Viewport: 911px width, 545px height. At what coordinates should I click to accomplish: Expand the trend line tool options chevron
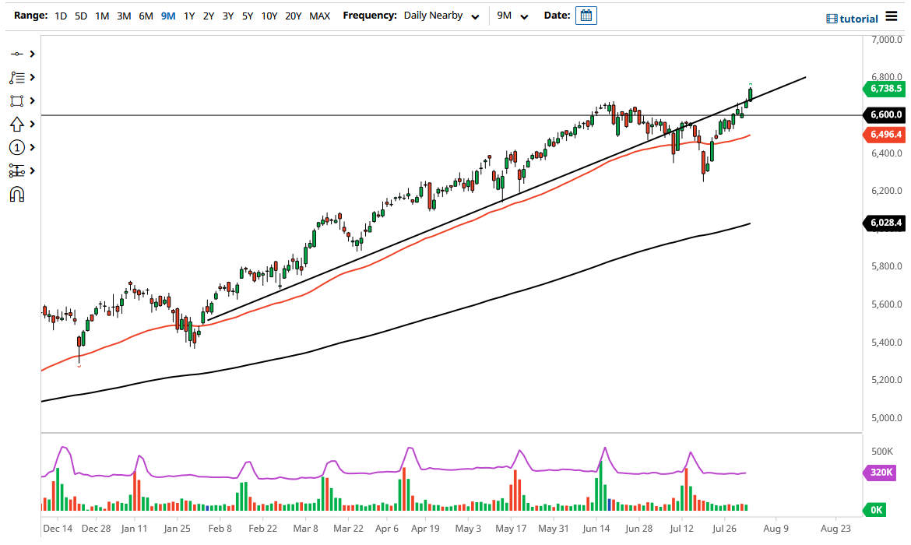pyautogui.click(x=31, y=54)
